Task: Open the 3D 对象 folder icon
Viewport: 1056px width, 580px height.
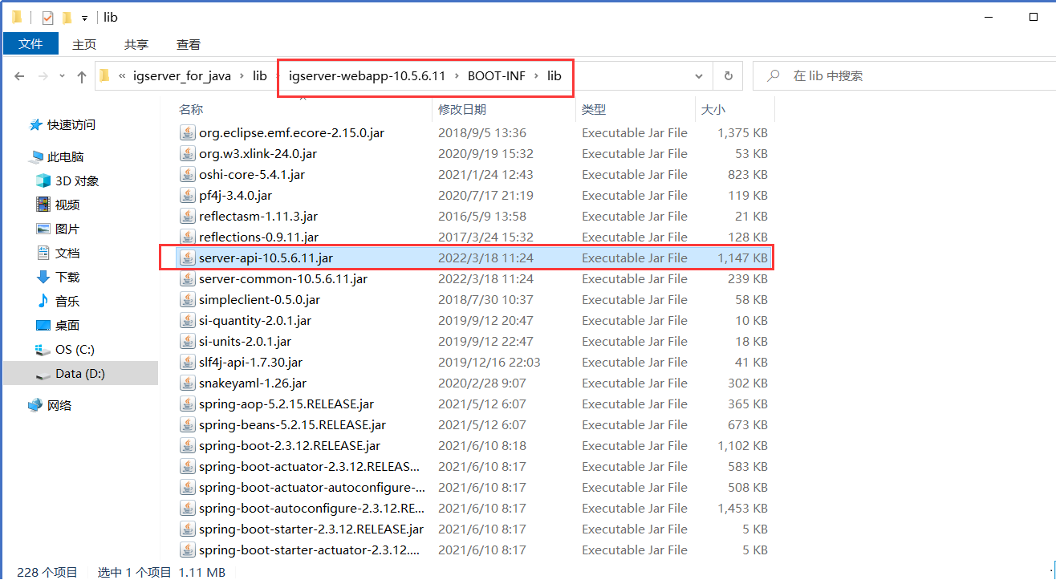Action: [x=43, y=180]
